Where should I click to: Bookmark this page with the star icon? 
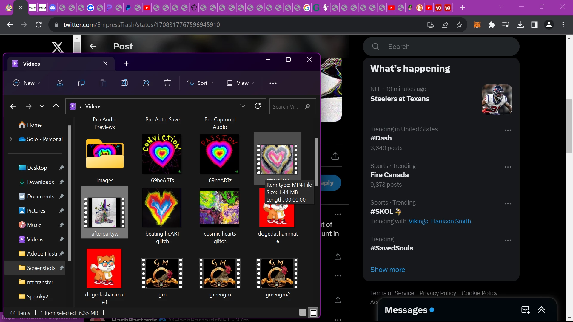coord(459,25)
